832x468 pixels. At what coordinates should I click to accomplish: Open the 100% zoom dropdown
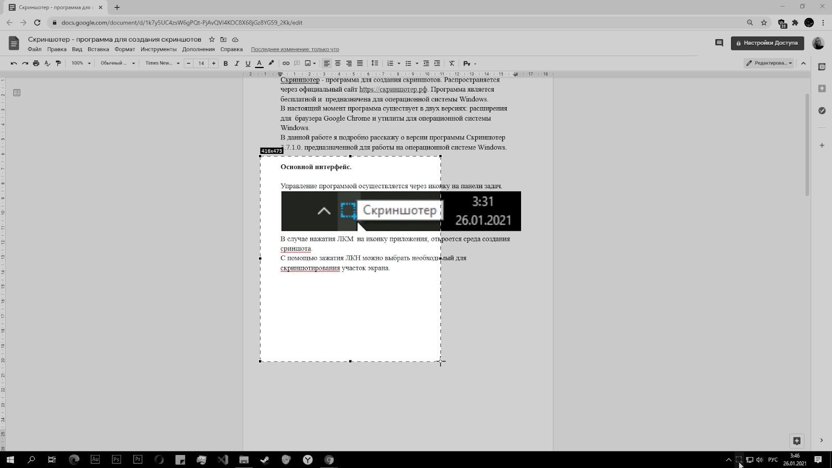(x=81, y=63)
